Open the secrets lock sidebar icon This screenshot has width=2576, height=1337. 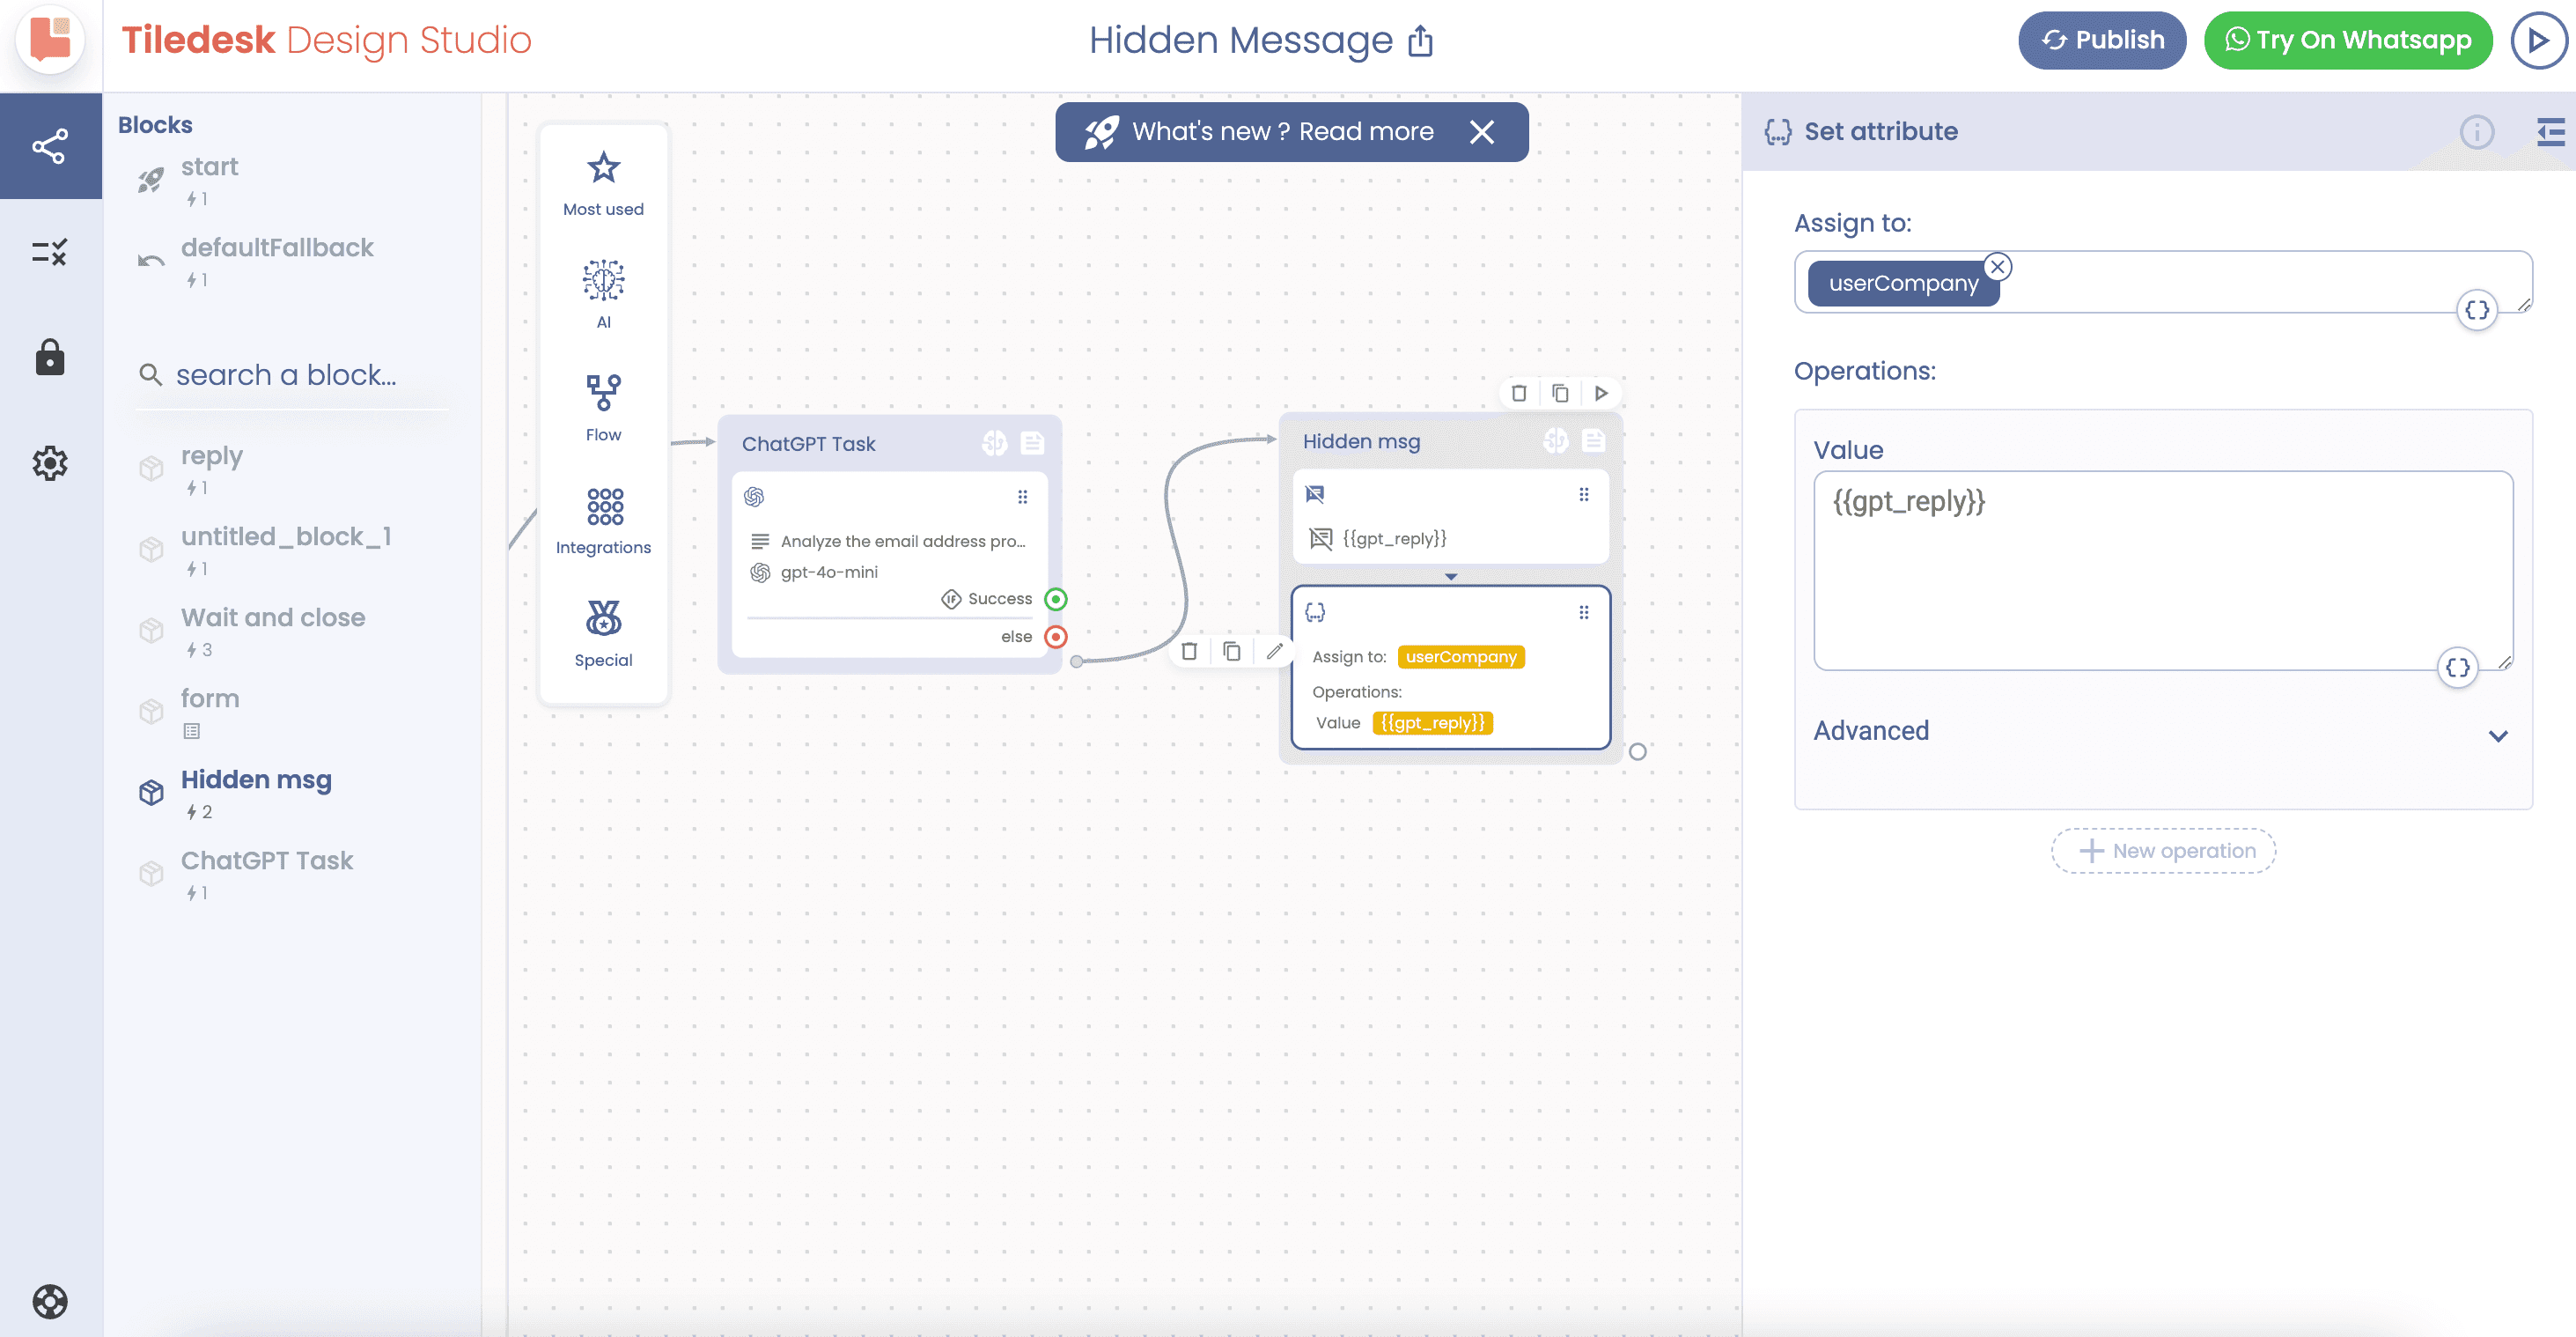[x=50, y=358]
